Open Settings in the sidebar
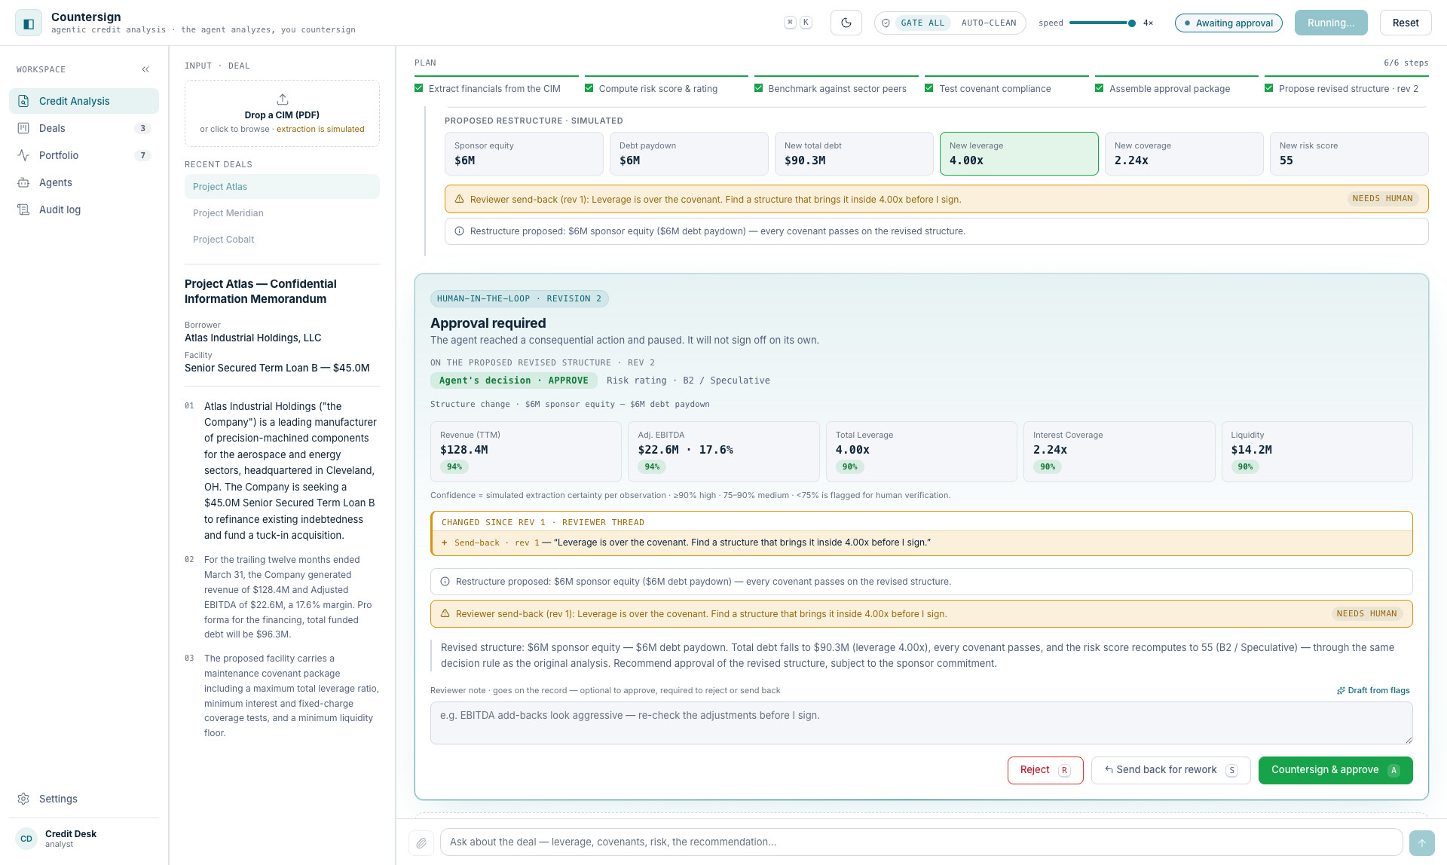The width and height of the screenshot is (1447, 865). [x=84, y=799]
